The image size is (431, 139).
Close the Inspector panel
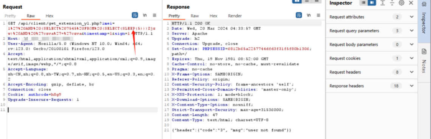click(411, 3)
